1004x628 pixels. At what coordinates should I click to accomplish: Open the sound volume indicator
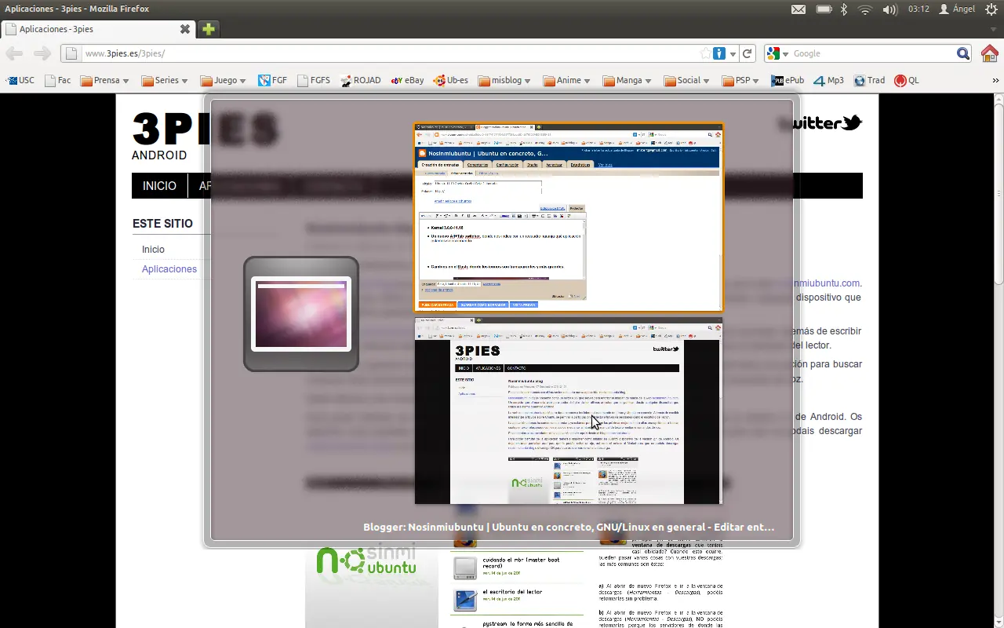pos(889,9)
